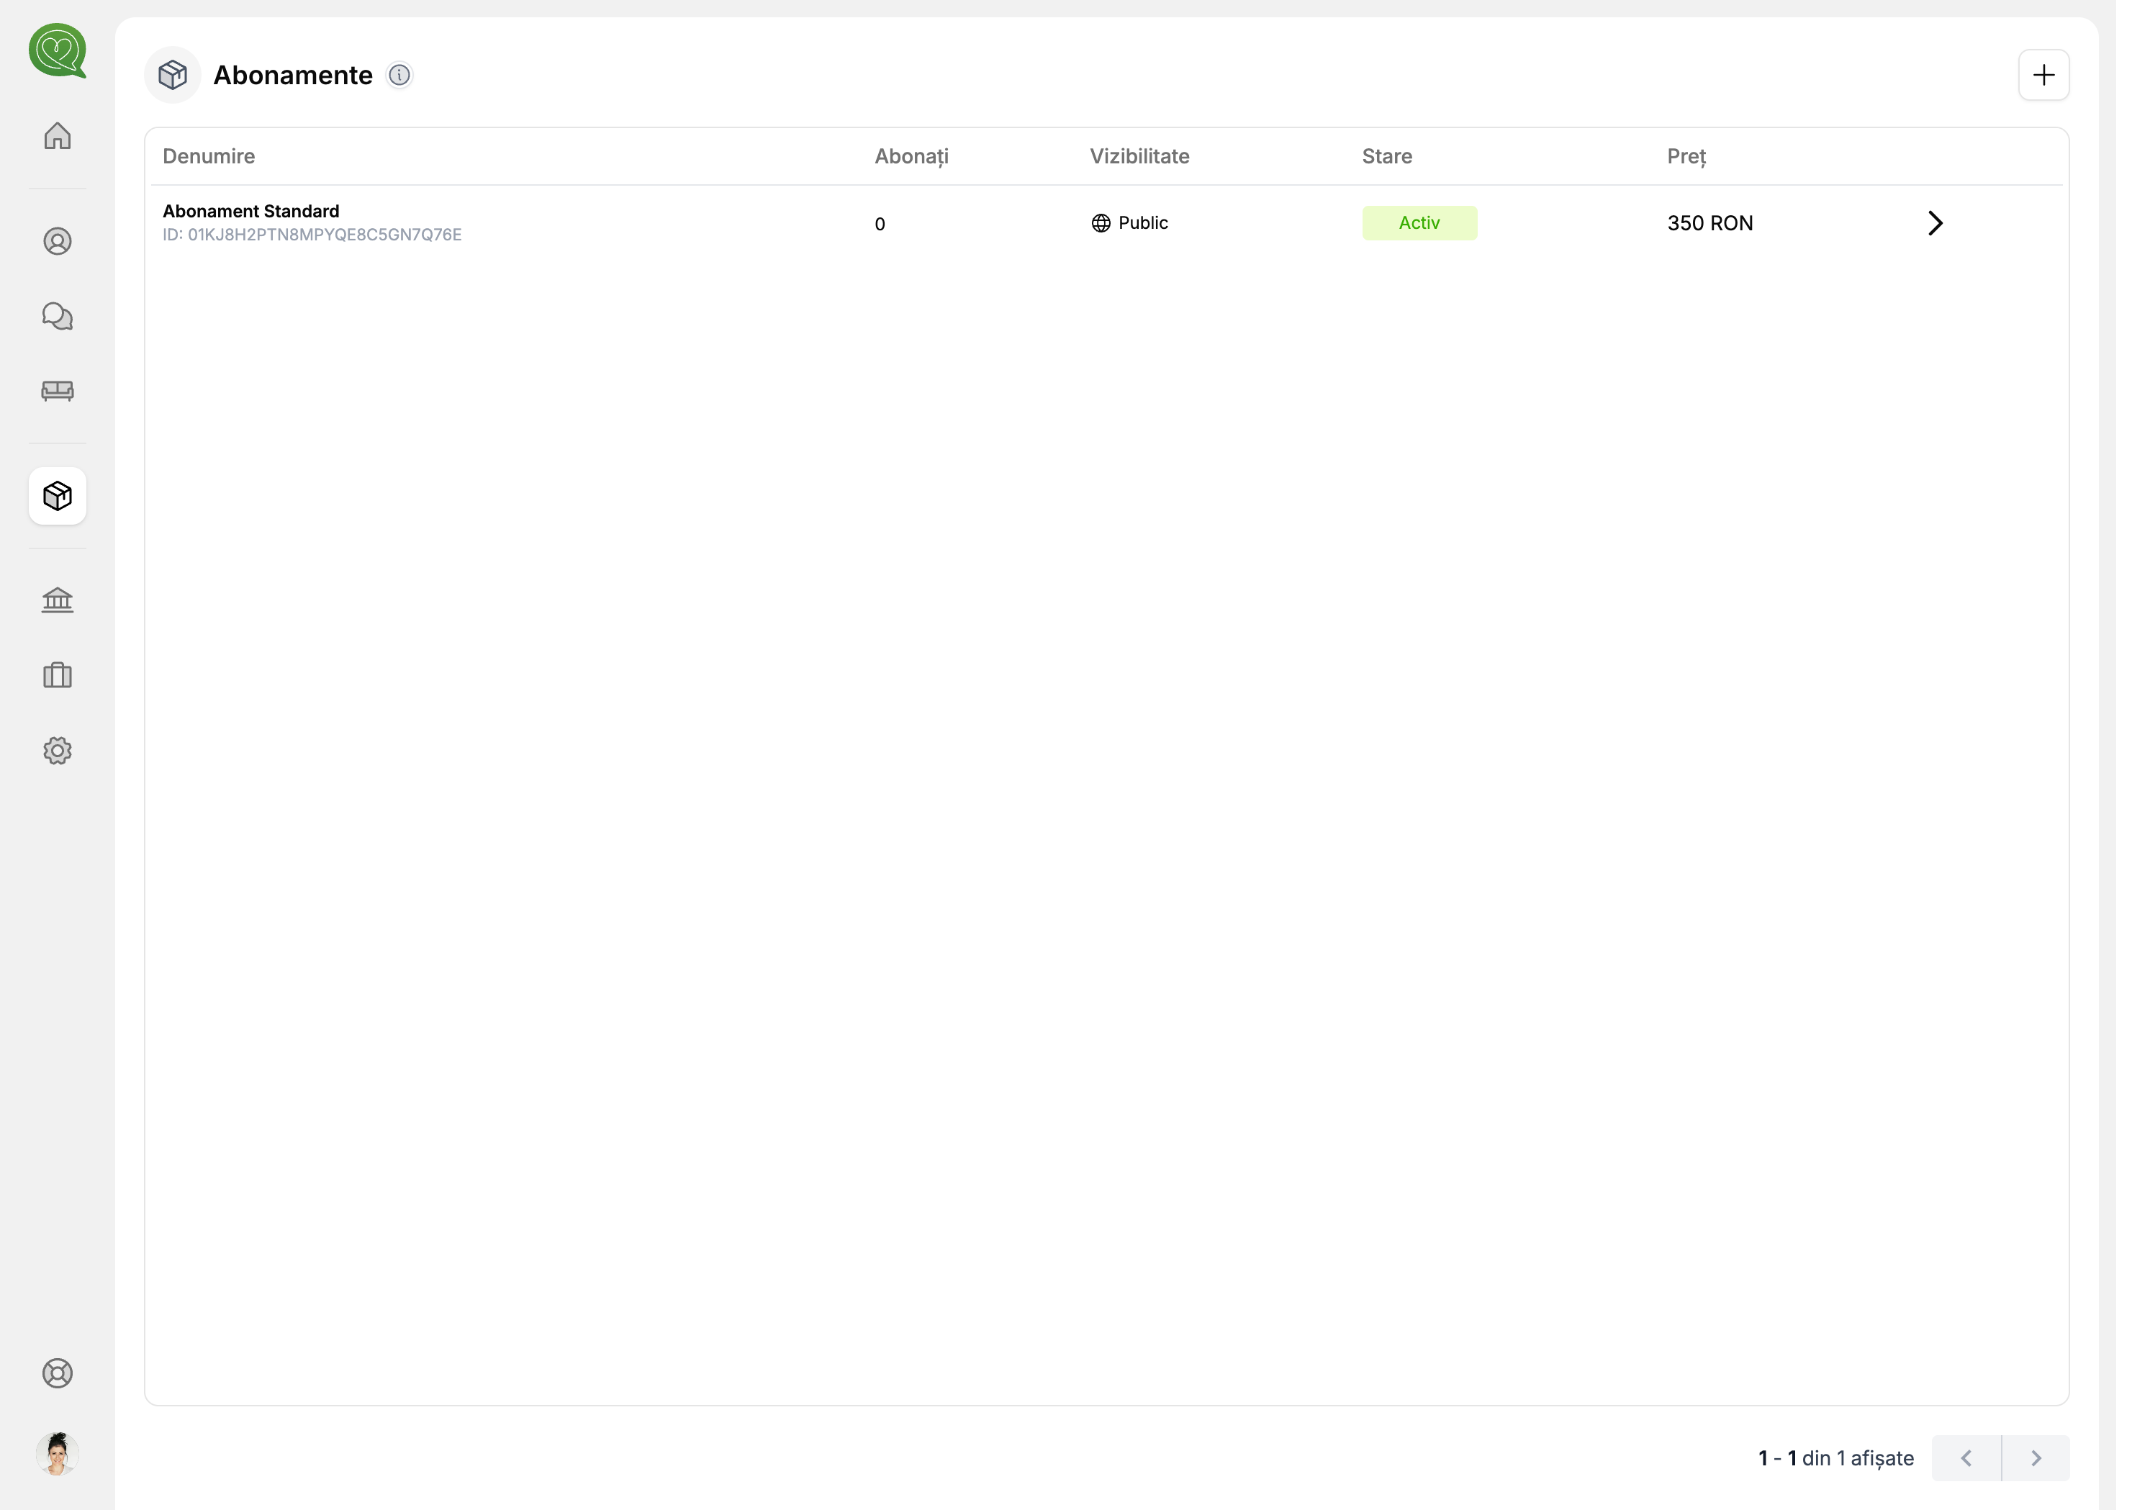Screen dimensions: 2132x1510
Task: Open the Home icon in sidebar
Action: coord(58,136)
